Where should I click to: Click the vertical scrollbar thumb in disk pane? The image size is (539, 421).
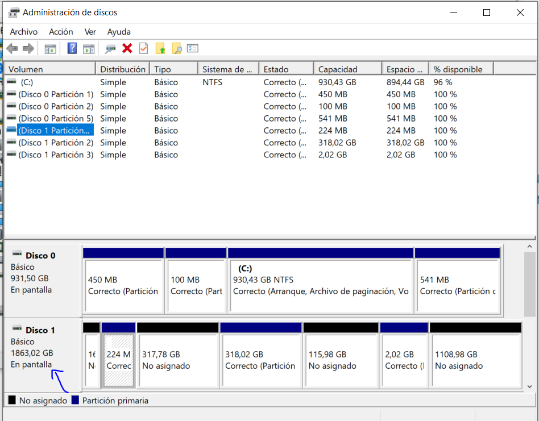[529, 285]
